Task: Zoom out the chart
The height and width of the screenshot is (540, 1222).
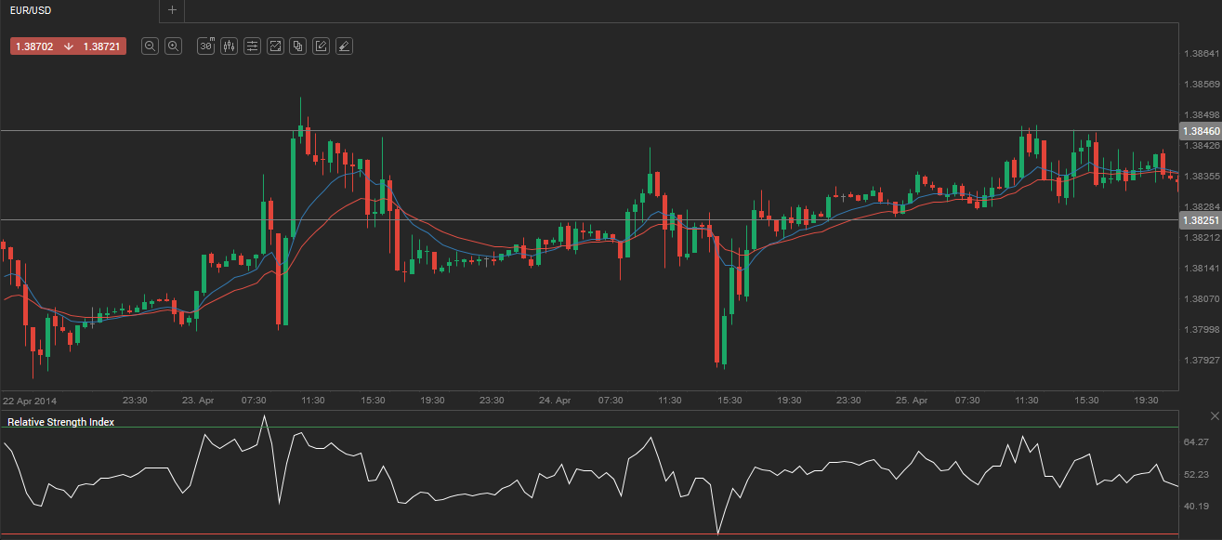Action: point(150,46)
